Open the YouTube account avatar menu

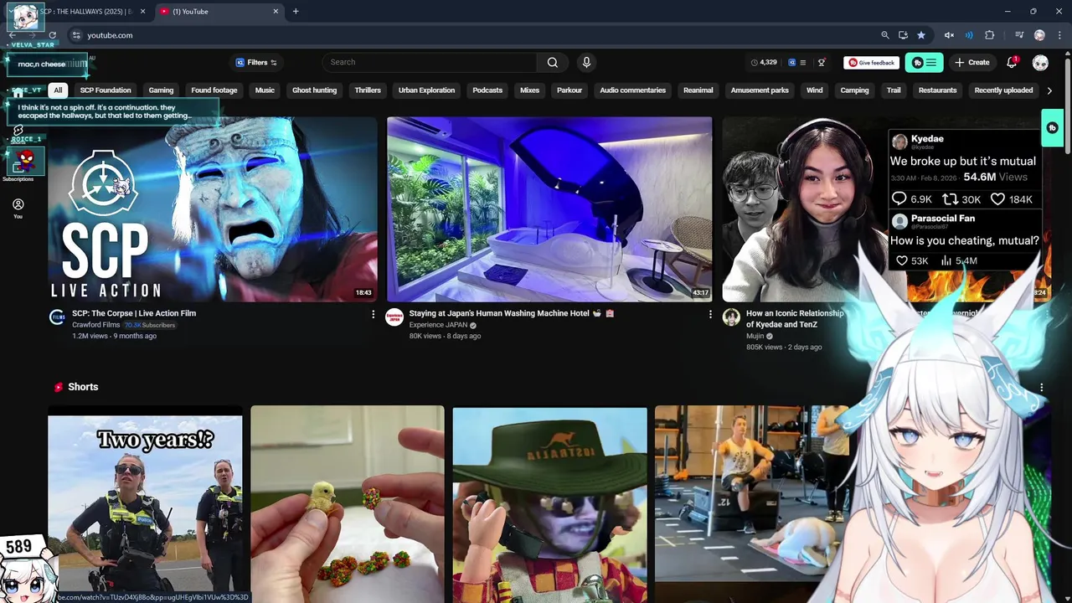coord(1040,63)
